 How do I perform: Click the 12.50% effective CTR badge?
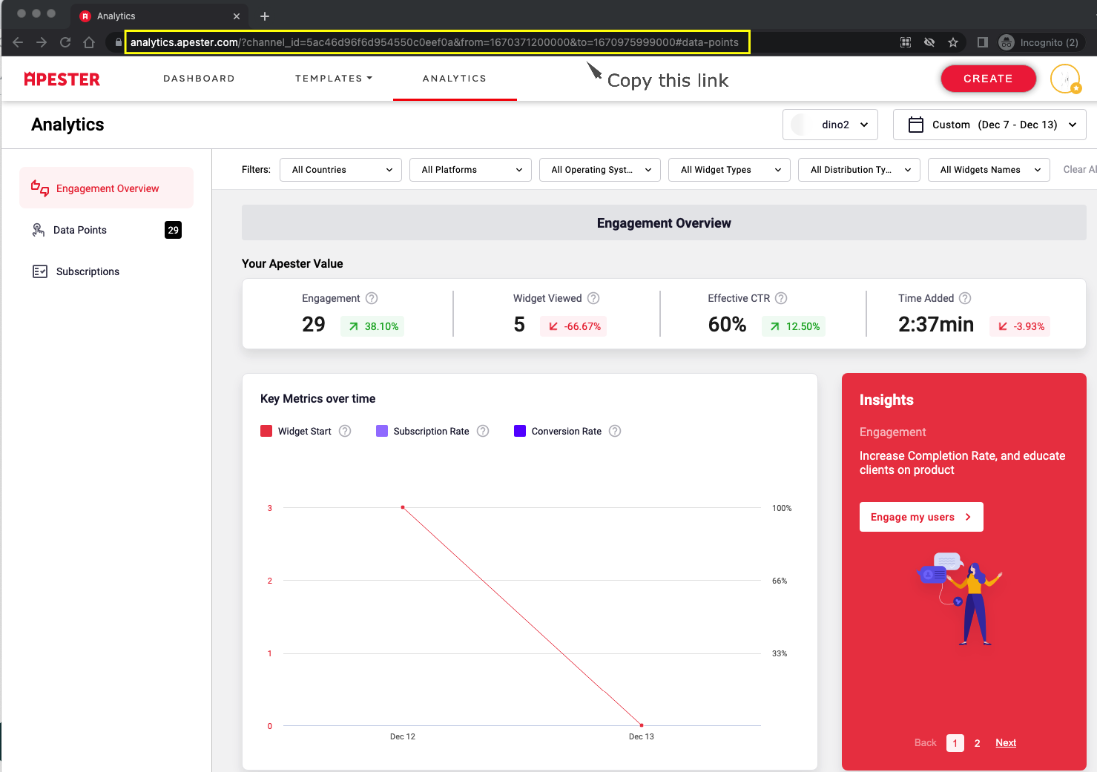tap(794, 326)
